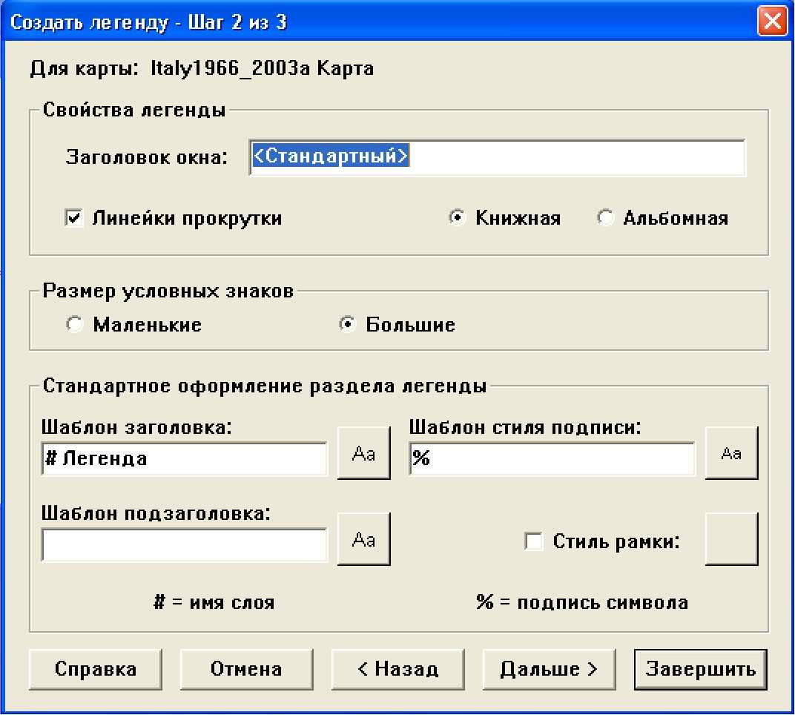Screen dimensions: 795x715
Task: Focus the Шаблон заголовка input field
Action: (184, 459)
